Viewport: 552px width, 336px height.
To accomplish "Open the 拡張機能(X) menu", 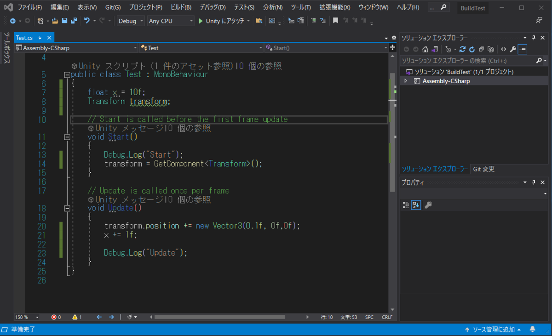I will coord(335,7).
